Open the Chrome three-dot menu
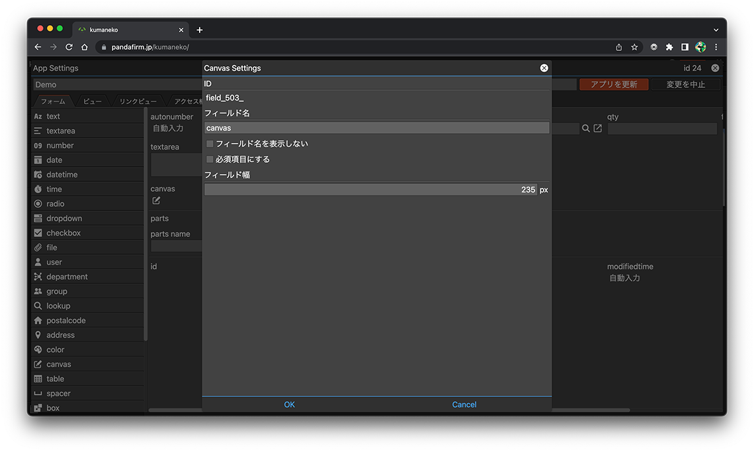 pos(716,47)
